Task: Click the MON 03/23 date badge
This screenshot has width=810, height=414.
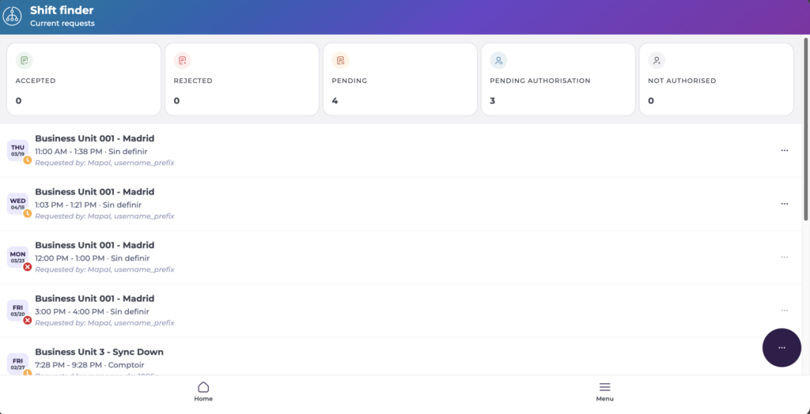Action: (x=17, y=257)
